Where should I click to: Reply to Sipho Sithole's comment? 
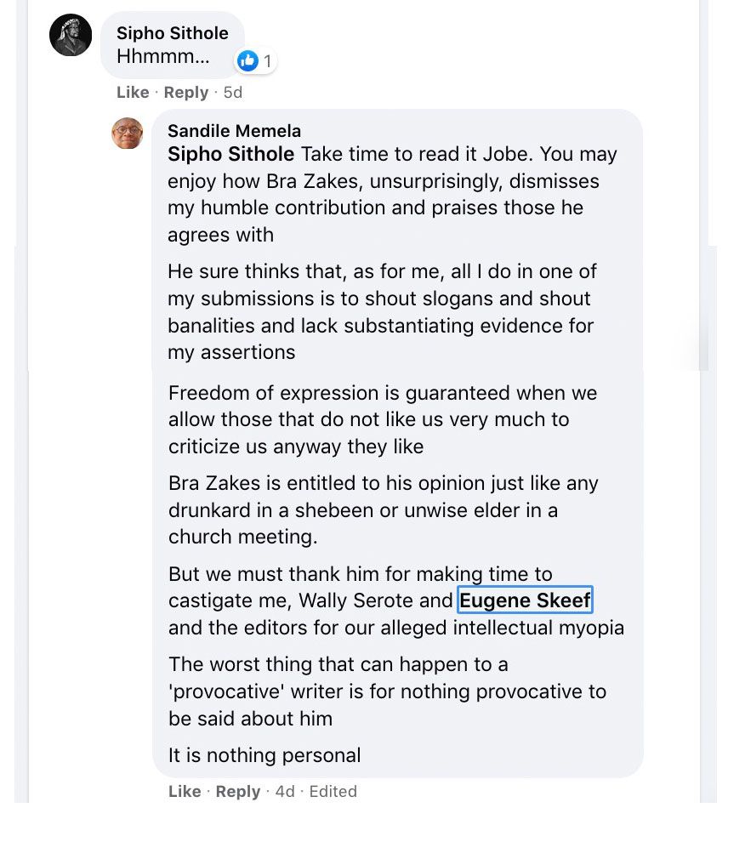click(x=185, y=92)
